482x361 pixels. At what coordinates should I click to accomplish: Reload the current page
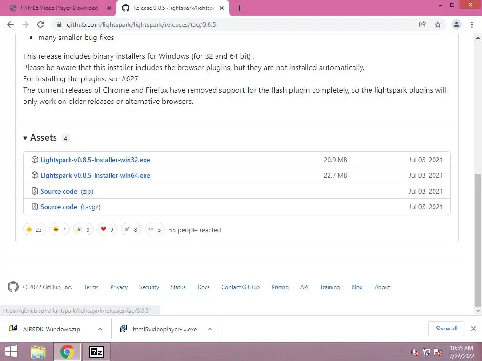pos(40,24)
